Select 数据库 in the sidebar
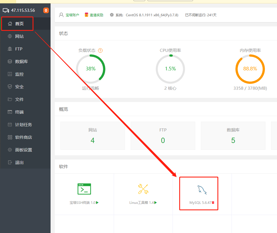Viewport: 277px width, 233px height. point(21,62)
